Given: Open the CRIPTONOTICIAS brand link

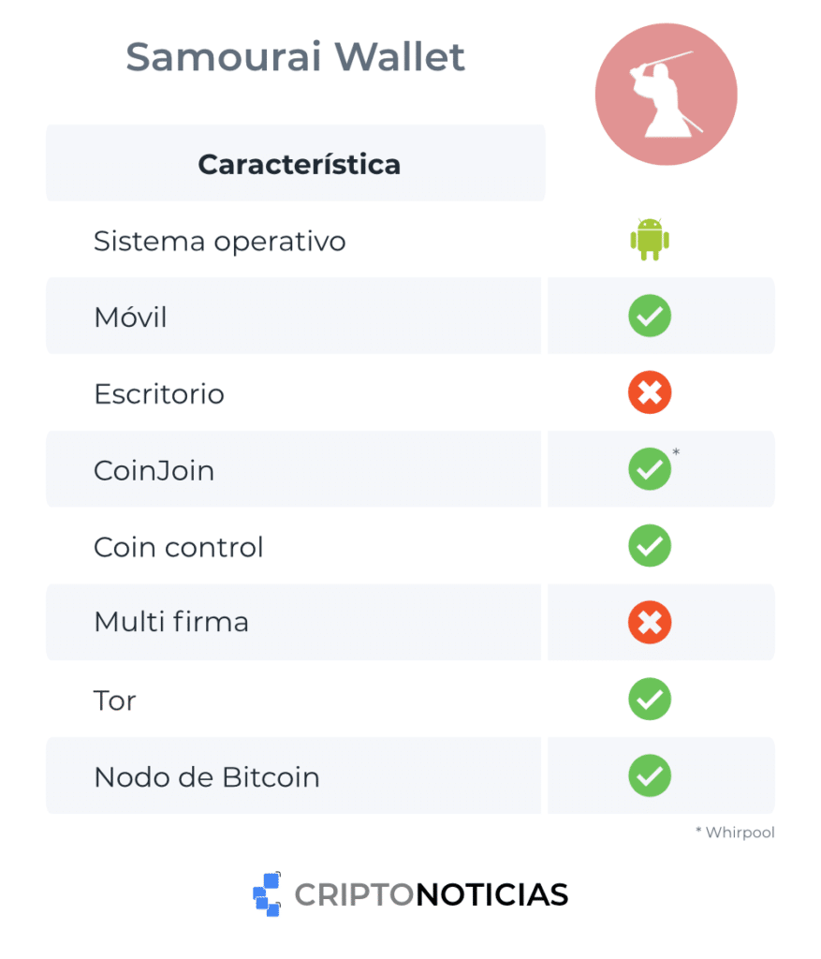Looking at the screenshot, I should click(431, 894).
